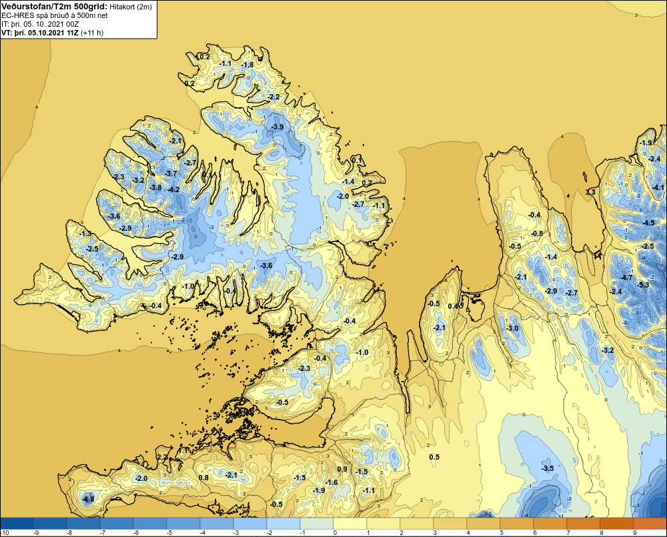Select the legend color segment between -2 and -1
Viewport: 667px width, 537px height.
point(283,523)
